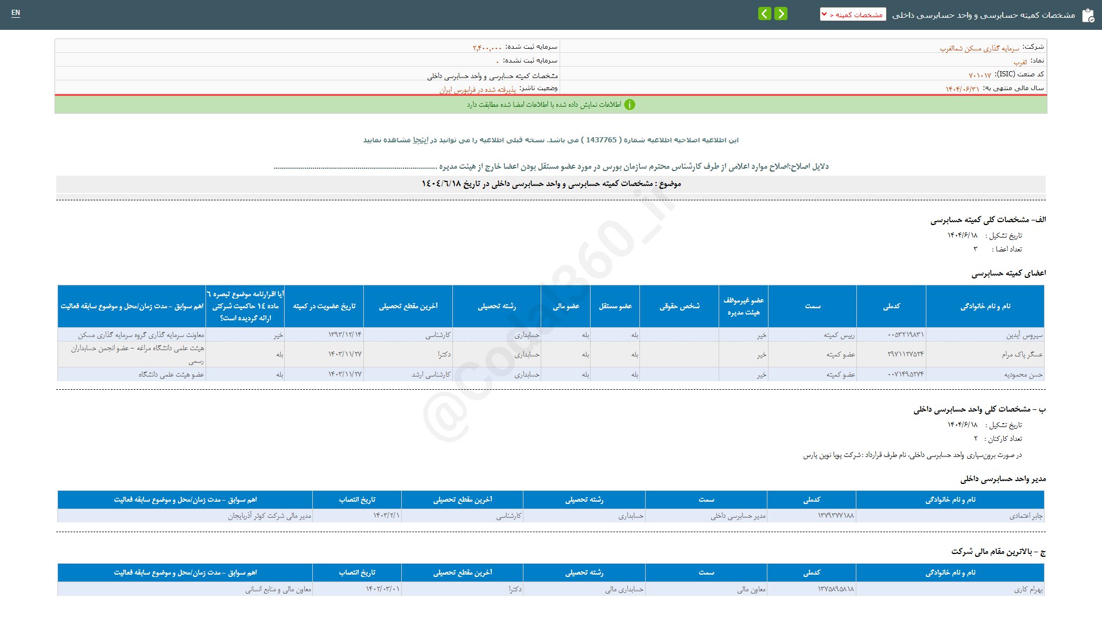Viewport: 1102px width, 620px height.
Task: Open the previous notice via اینجا link
Action: coord(421,140)
